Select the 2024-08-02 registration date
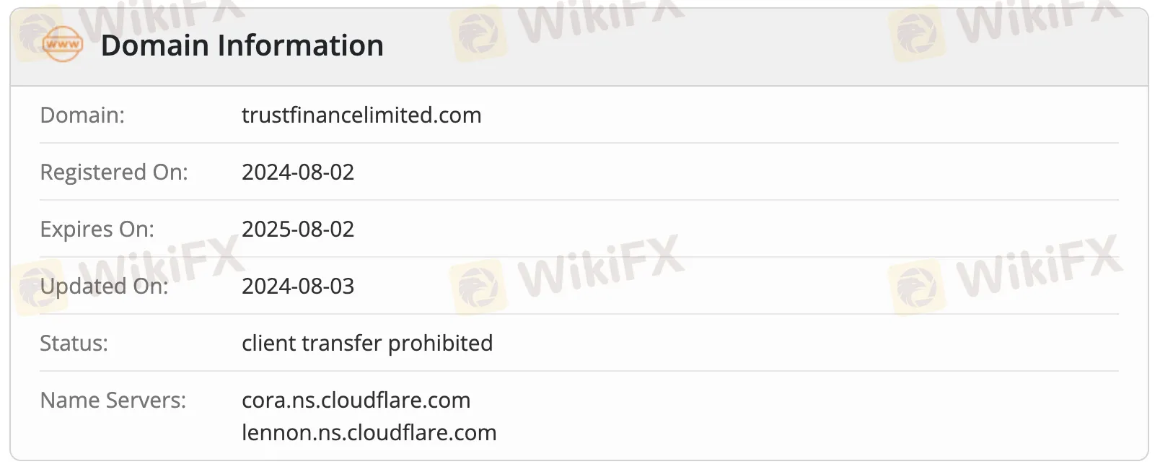The width and height of the screenshot is (1160, 472). point(298,172)
